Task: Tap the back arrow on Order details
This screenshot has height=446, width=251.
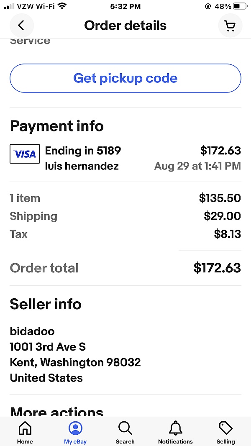Action: 22,26
